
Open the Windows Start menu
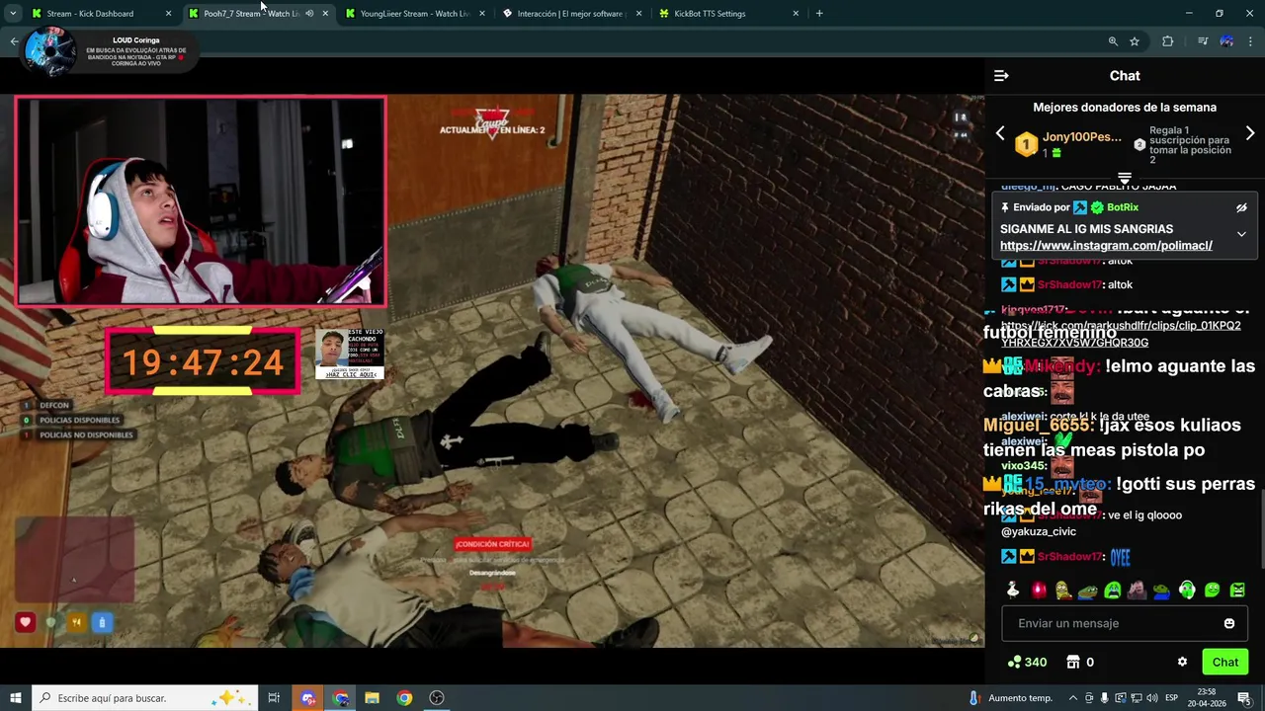(x=15, y=698)
